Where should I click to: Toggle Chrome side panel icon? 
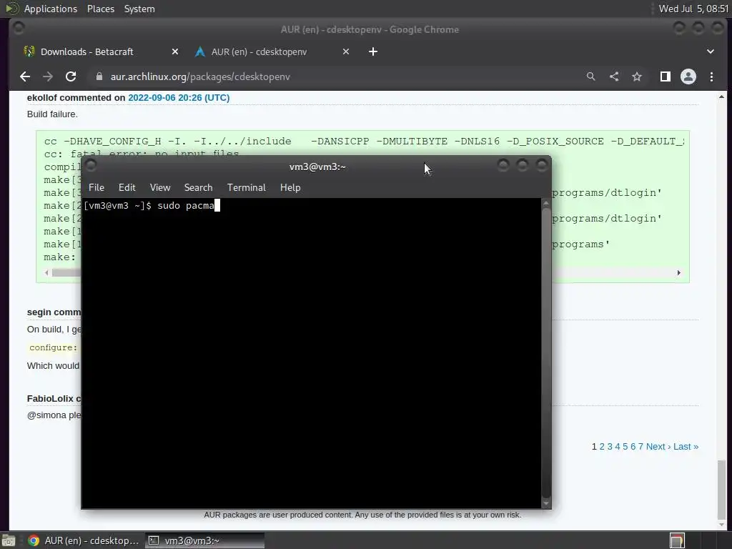(x=666, y=76)
